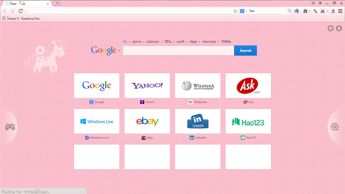Image resolution: width=345 pixels, height=194 pixels.
Task: Click the speech bubble feedback icon
Action: coord(313,3)
